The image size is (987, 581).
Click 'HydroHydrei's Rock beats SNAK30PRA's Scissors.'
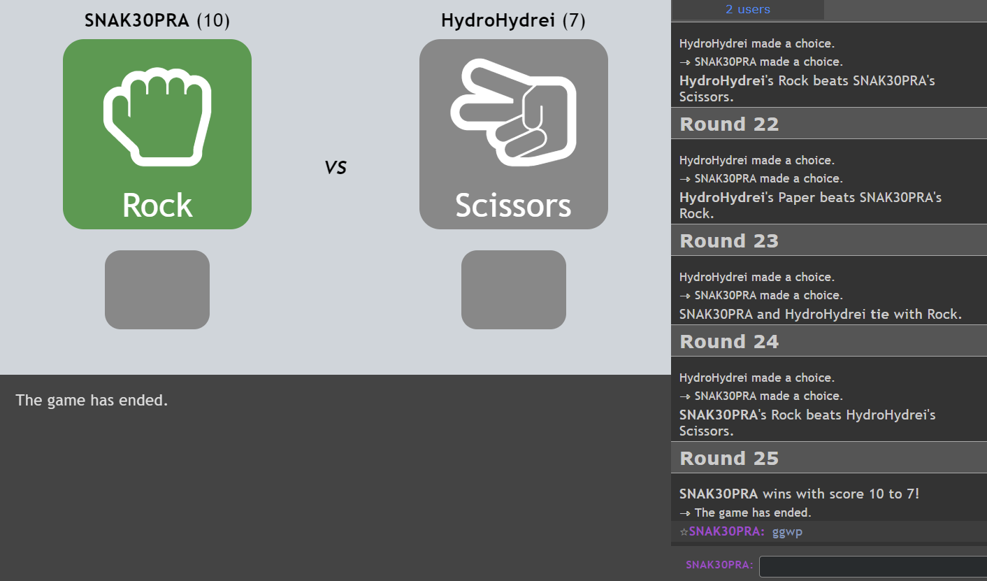coord(807,89)
